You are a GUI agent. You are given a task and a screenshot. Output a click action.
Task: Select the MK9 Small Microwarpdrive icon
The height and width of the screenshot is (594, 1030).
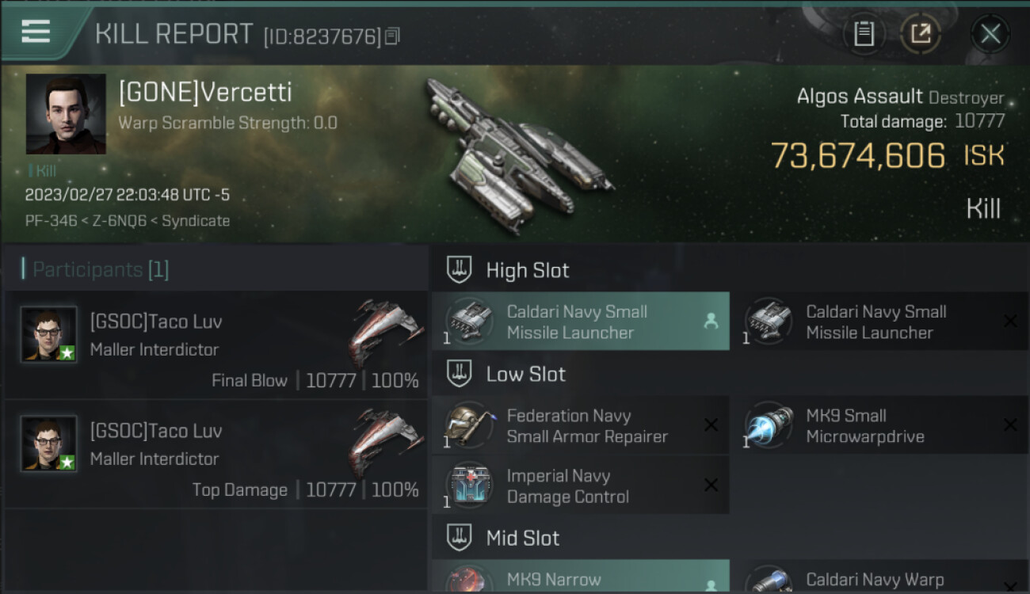pos(769,425)
